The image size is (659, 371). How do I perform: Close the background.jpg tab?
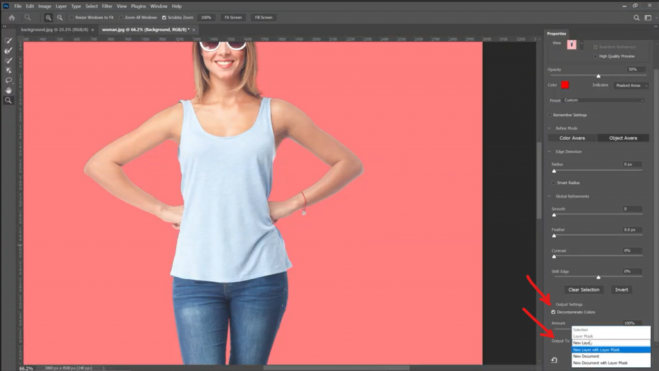pyautogui.click(x=93, y=30)
